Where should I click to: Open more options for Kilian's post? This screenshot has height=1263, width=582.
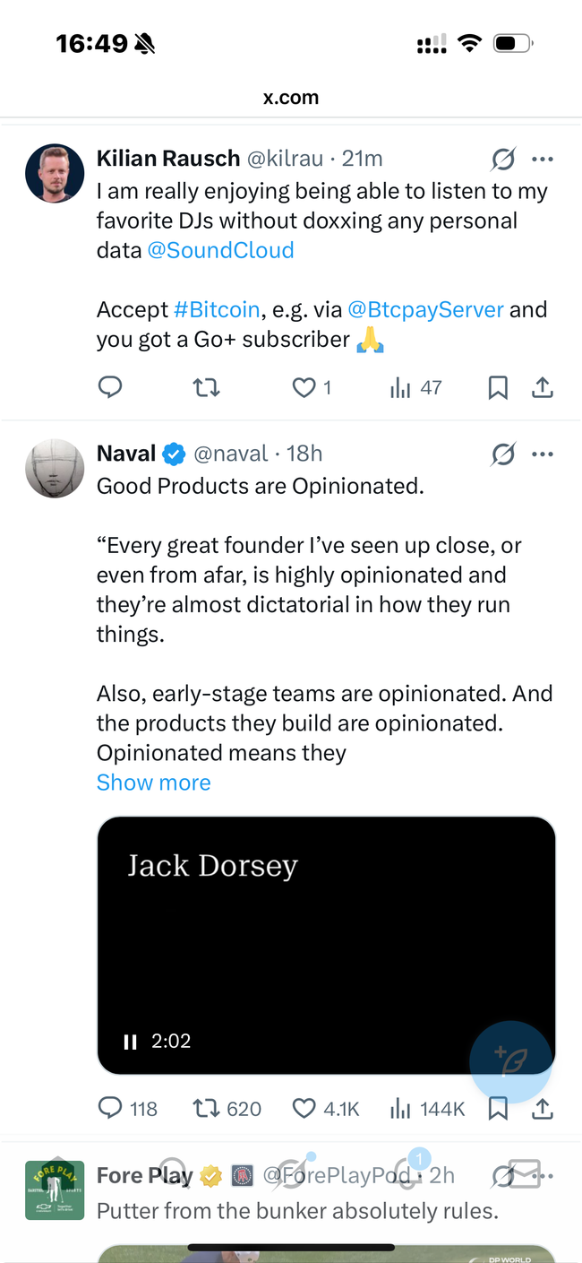pyautogui.click(x=543, y=160)
